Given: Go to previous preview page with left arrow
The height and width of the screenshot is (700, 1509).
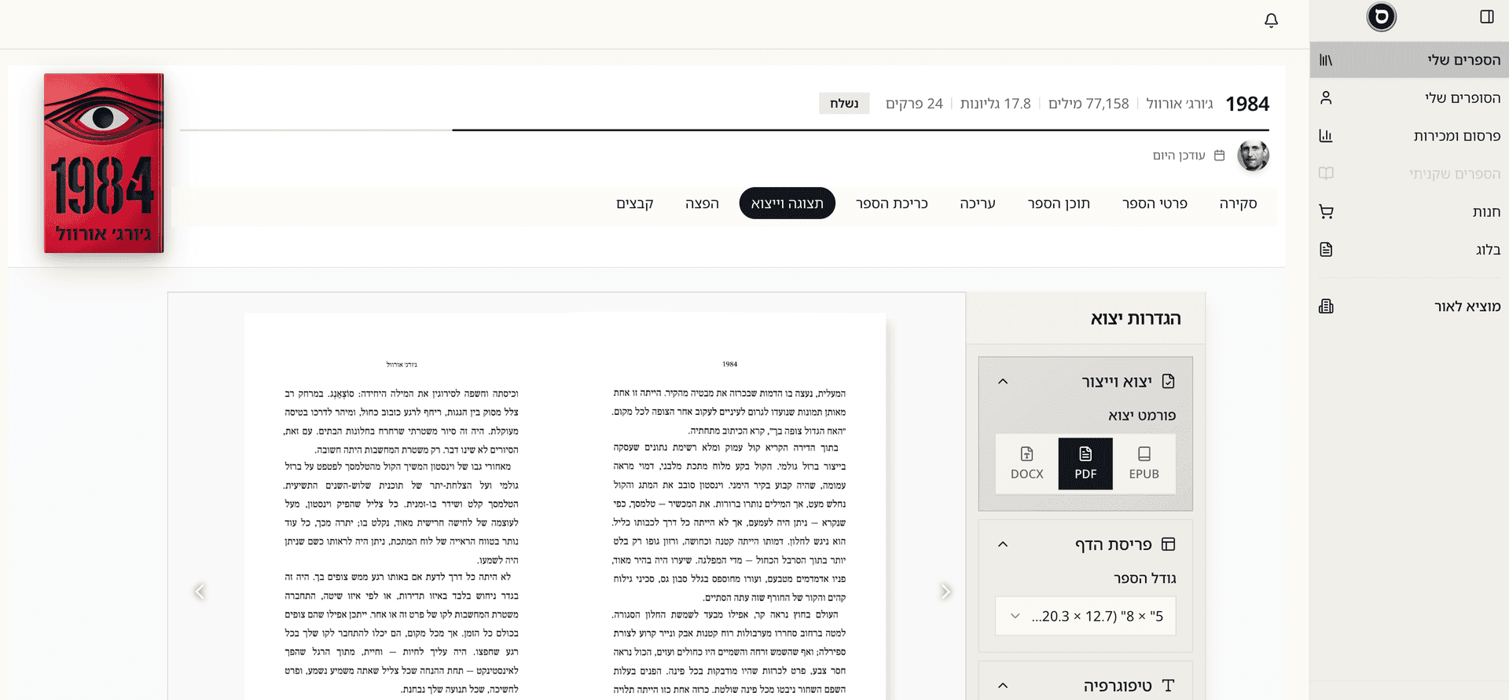Looking at the screenshot, I should coord(200,592).
